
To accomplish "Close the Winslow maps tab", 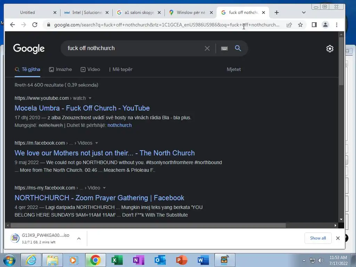I will tap(211, 13).
